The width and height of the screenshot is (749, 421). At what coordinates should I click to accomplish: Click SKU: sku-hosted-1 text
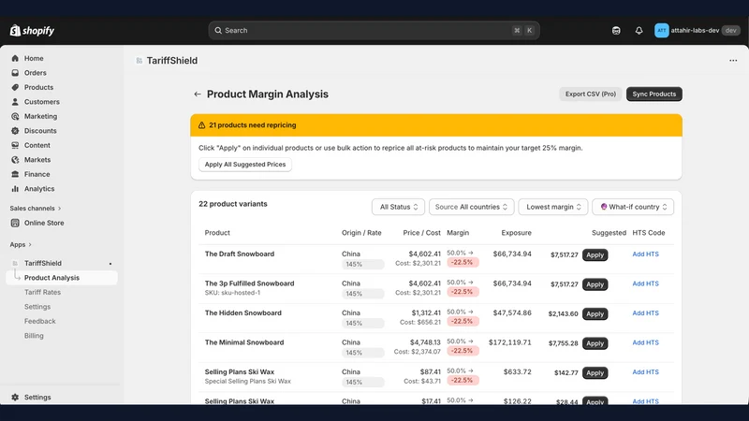click(x=232, y=293)
